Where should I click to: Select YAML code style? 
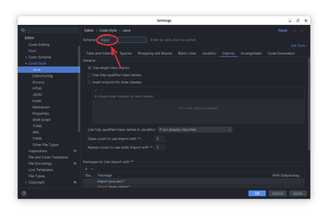(x=37, y=139)
